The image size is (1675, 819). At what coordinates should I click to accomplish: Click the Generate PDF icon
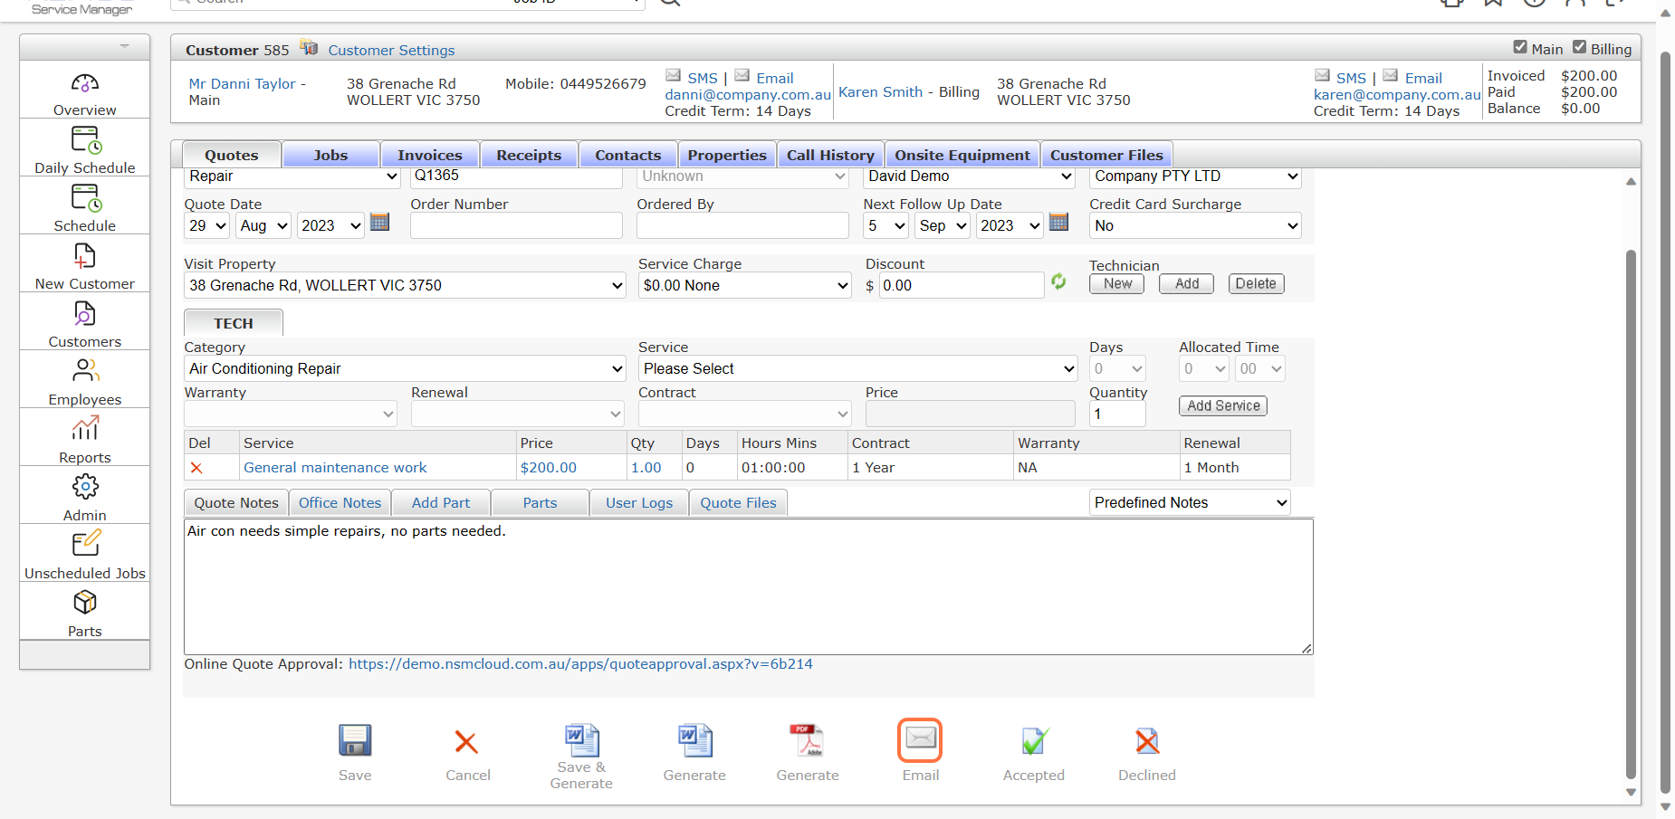808,740
